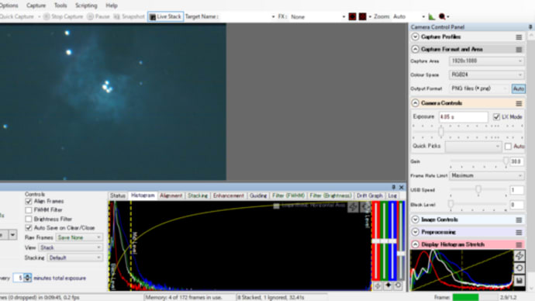Switch to the Alignment tab
The width and height of the screenshot is (535, 301).
point(171,196)
